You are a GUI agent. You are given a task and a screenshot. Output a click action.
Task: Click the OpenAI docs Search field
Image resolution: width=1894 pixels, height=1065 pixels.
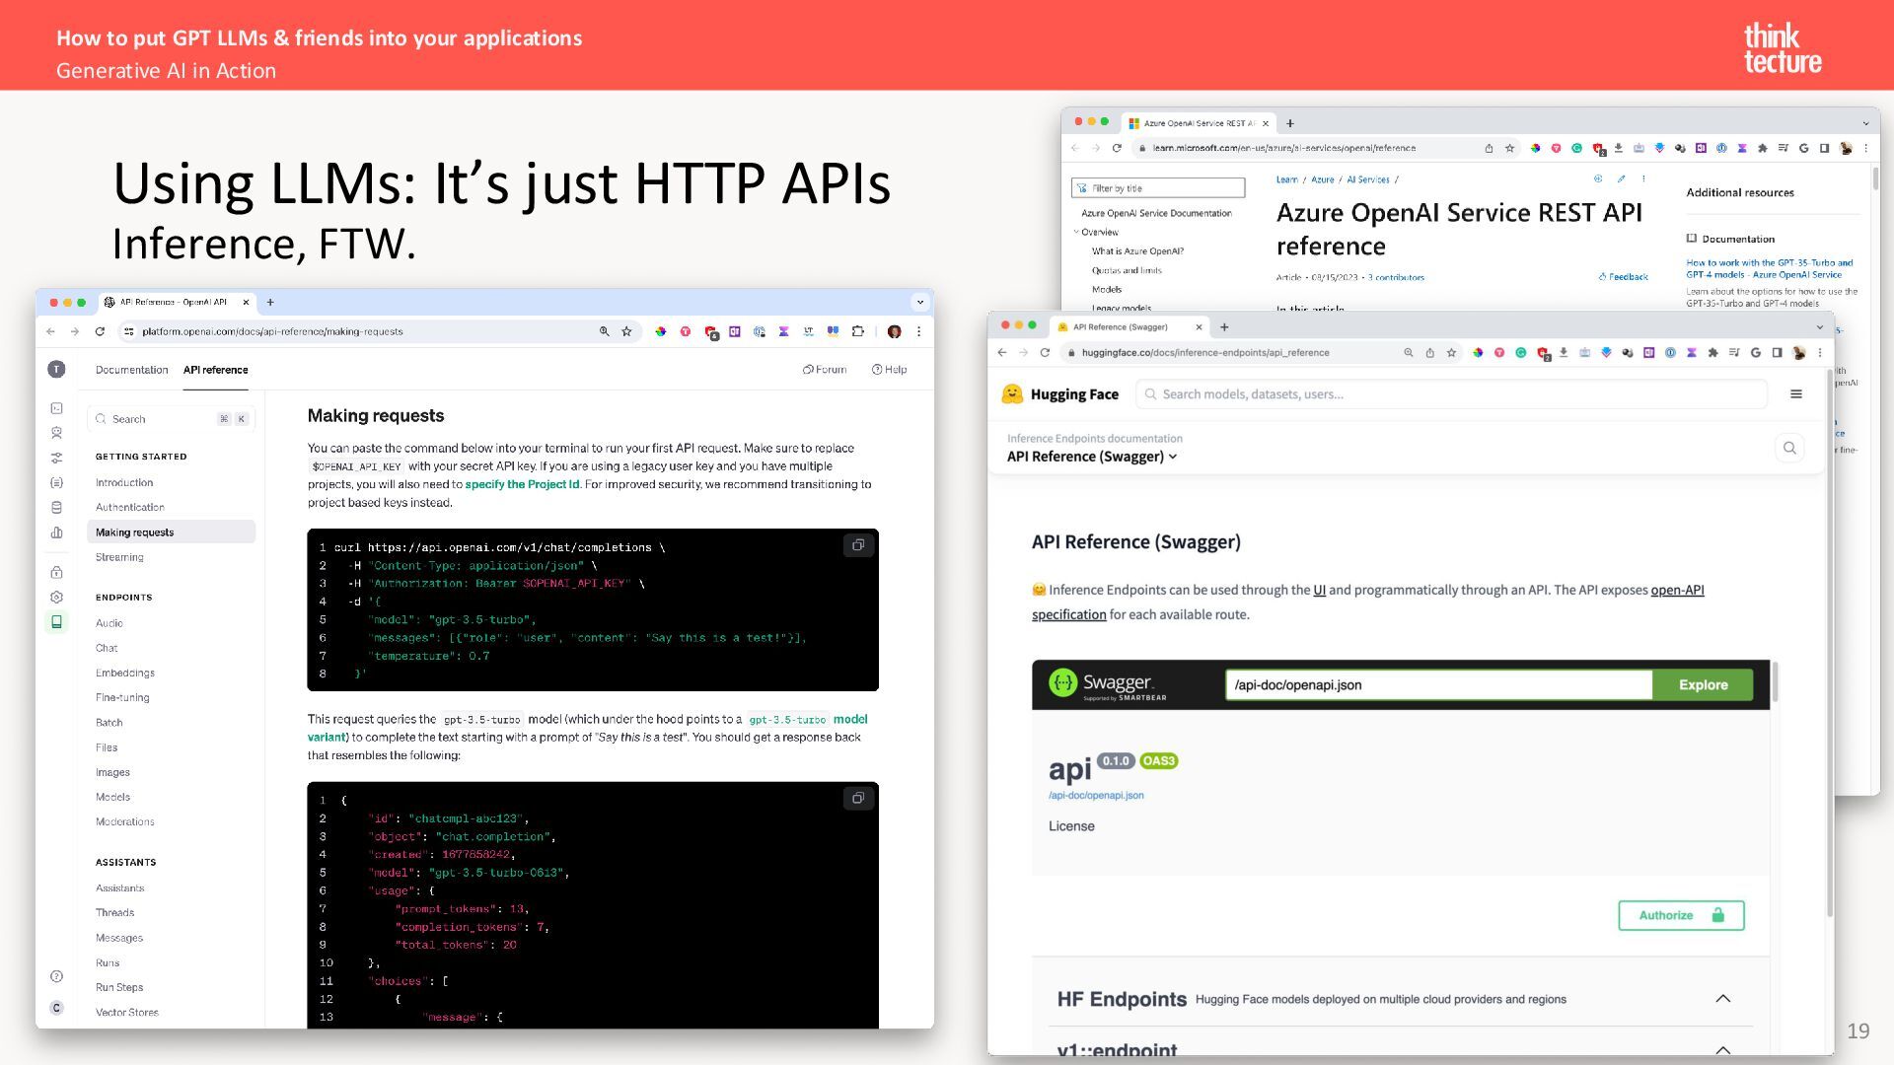coord(171,419)
